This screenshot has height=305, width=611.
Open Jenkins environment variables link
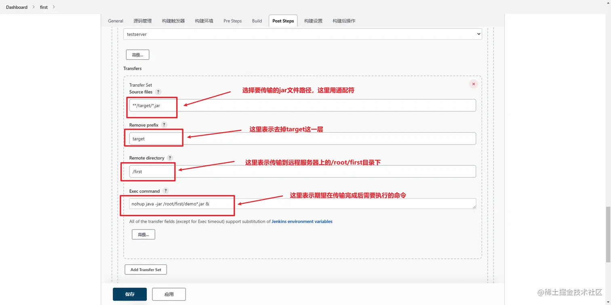[x=302, y=221]
